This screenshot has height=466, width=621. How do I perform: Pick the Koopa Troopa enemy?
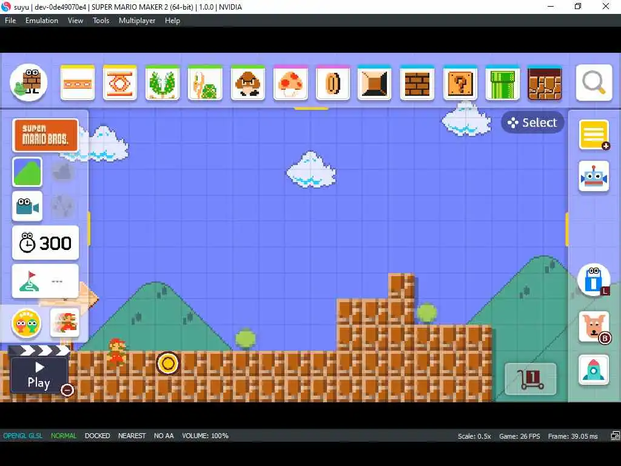point(205,83)
